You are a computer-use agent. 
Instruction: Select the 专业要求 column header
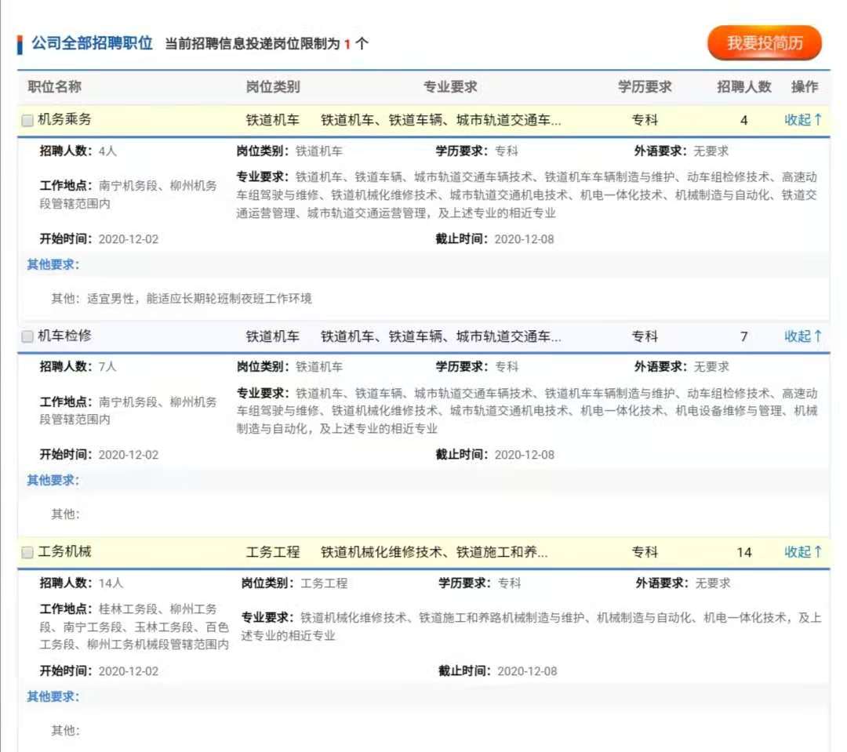pos(450,87)
